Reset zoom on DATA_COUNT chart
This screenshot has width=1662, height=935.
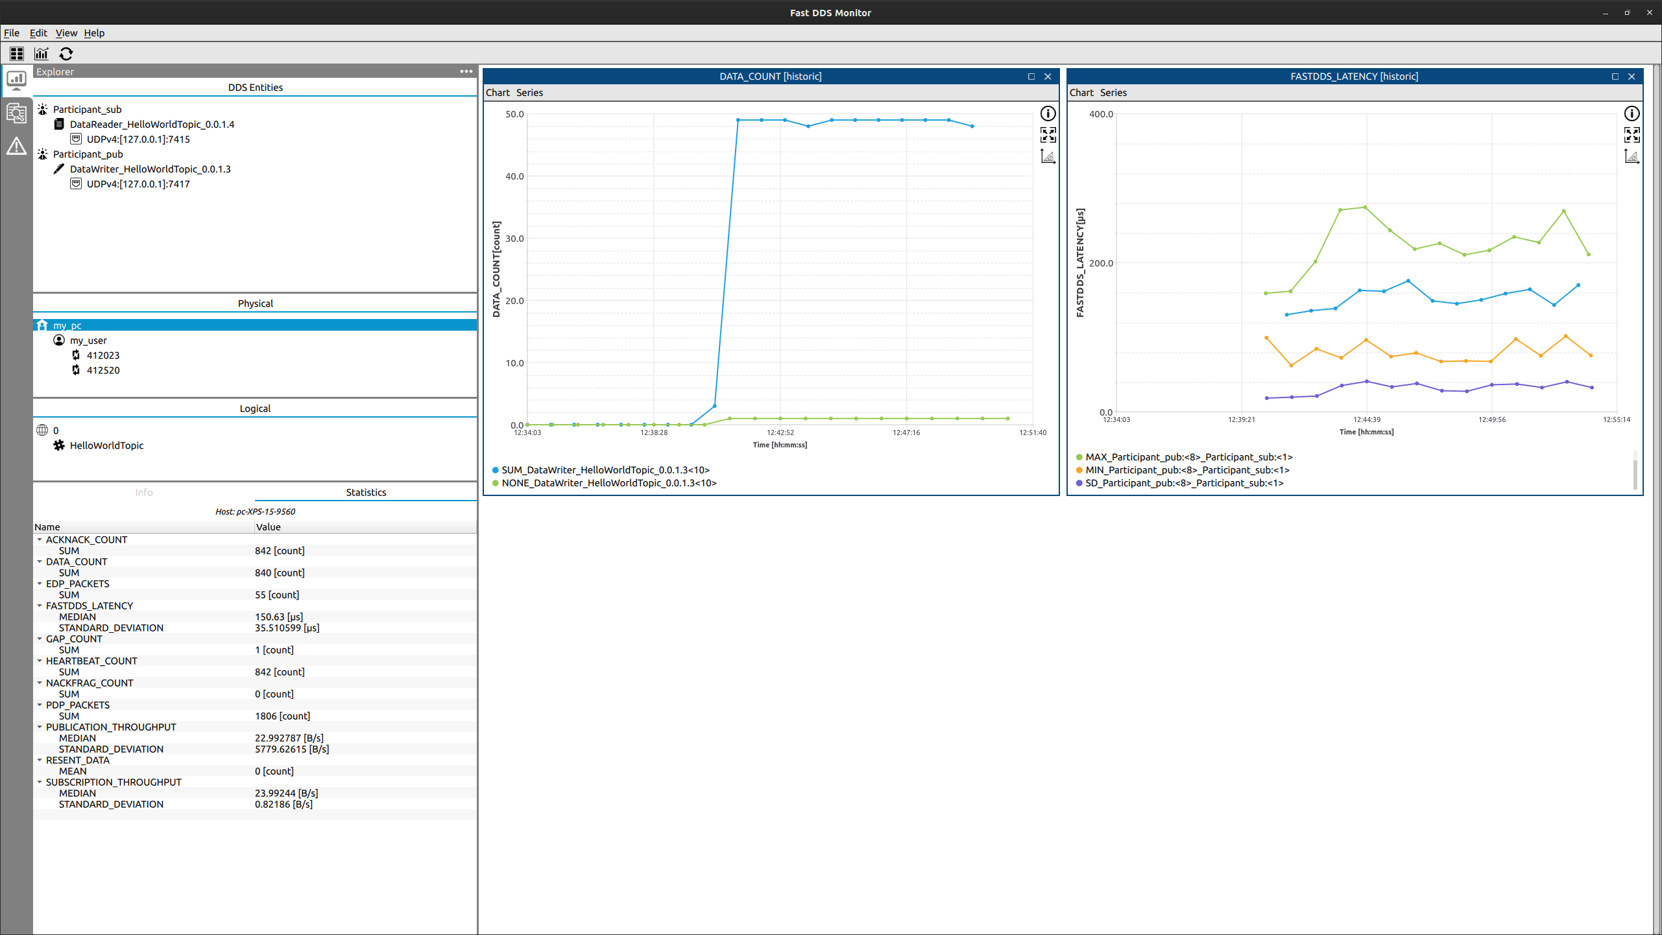coord(1048,135)
